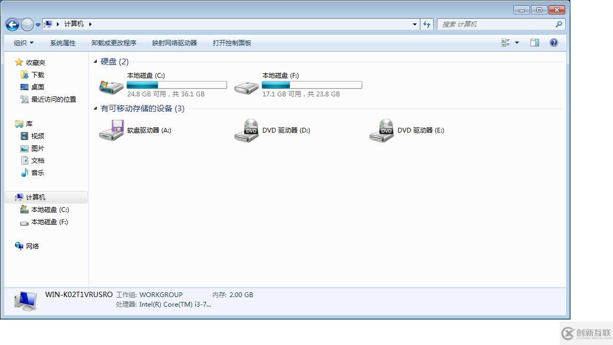Click 17.1 GB 可用, 共 23.8 GB text
Screen dimensions: 613x345
click(x=301, y=94)
